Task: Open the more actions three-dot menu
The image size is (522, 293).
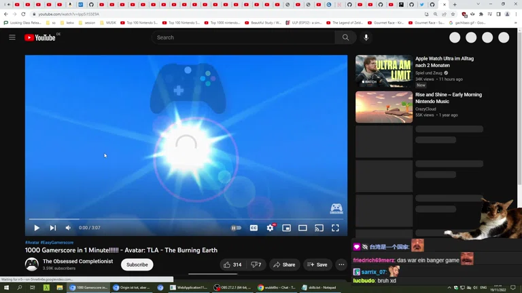Action: [x=341, y=265]
